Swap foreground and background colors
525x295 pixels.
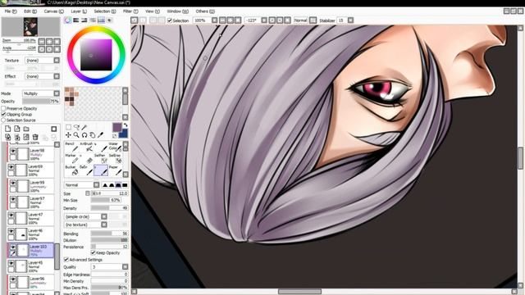coord(126,125)
